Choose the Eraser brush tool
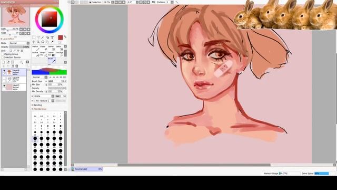Screen dimensions: 337x190 click(43, 48)
